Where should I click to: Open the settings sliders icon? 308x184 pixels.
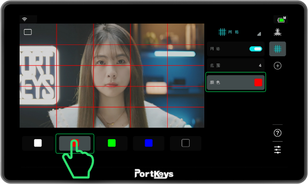click(x=278, y=150)
